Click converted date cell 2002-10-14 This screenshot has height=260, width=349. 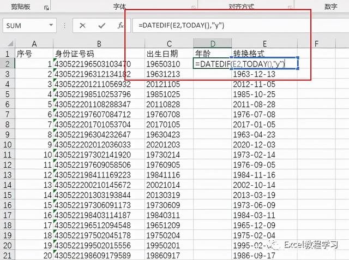[264, 185]
